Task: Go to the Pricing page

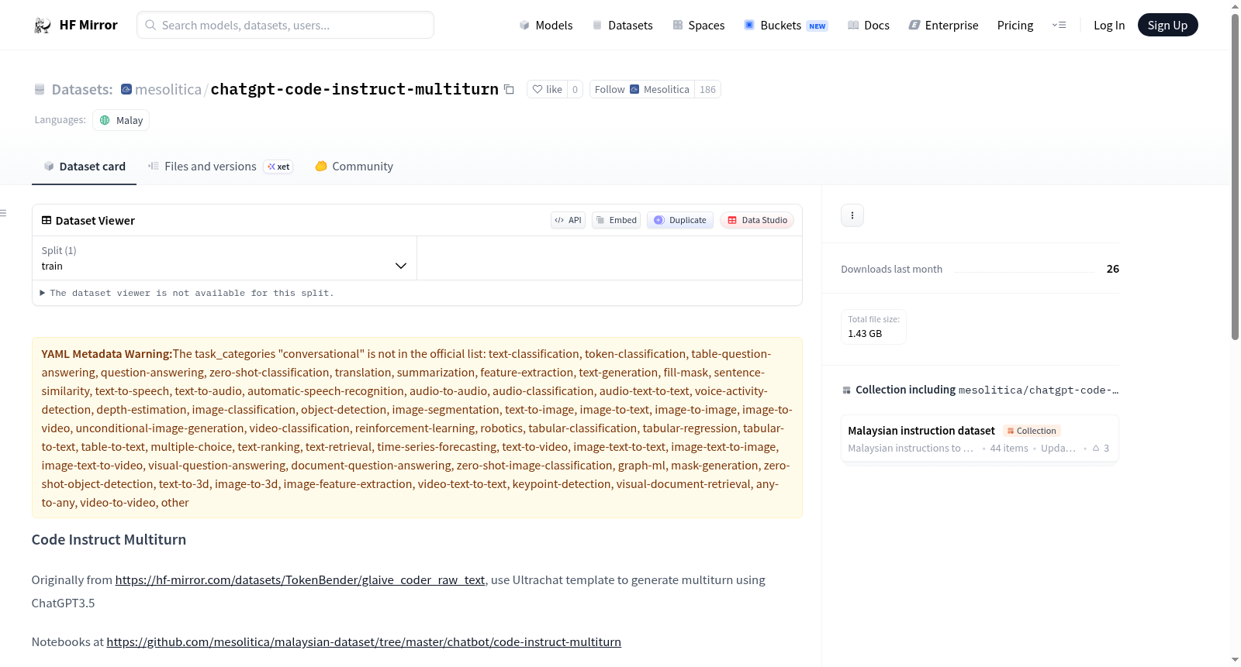Action: (x=1015, y=25)
